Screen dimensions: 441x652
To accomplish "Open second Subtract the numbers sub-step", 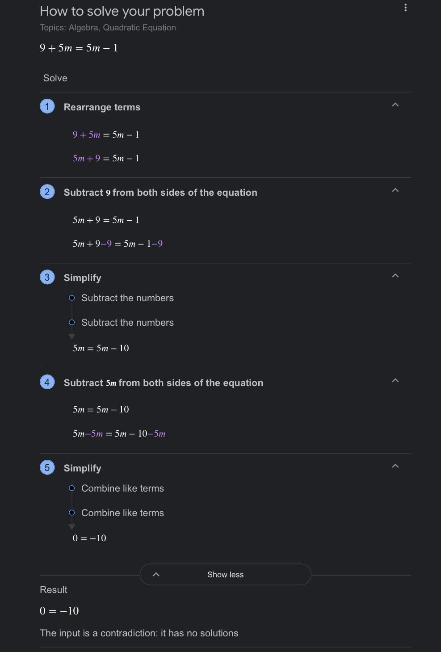I will click(127, 323).
